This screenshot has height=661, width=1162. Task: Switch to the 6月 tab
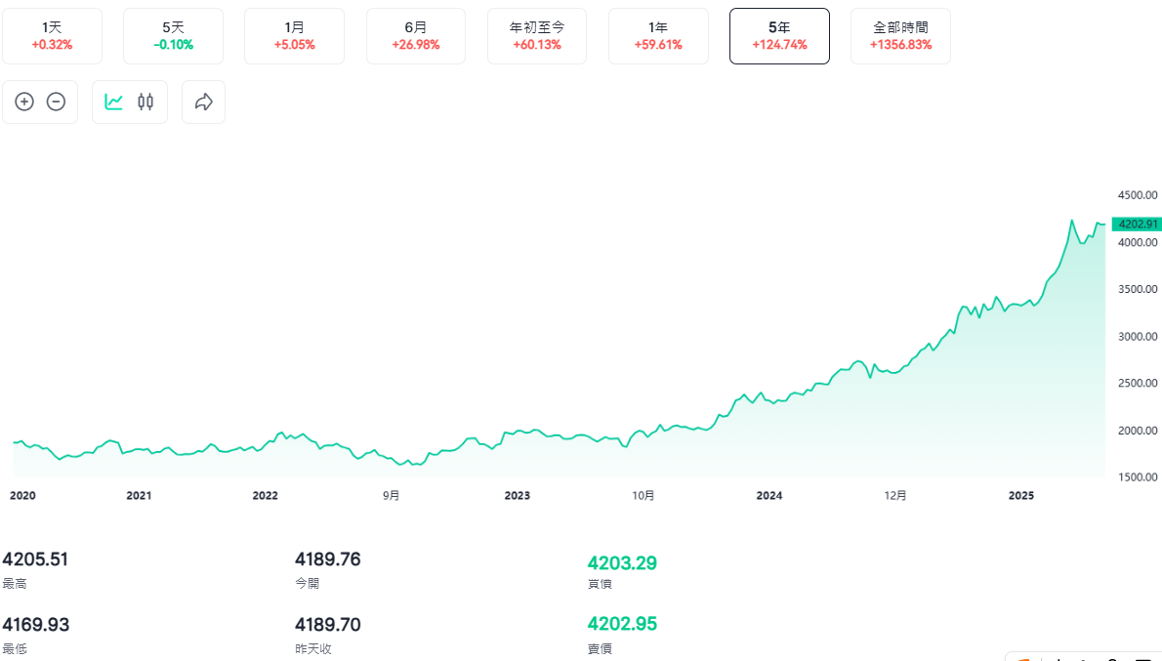415,35
